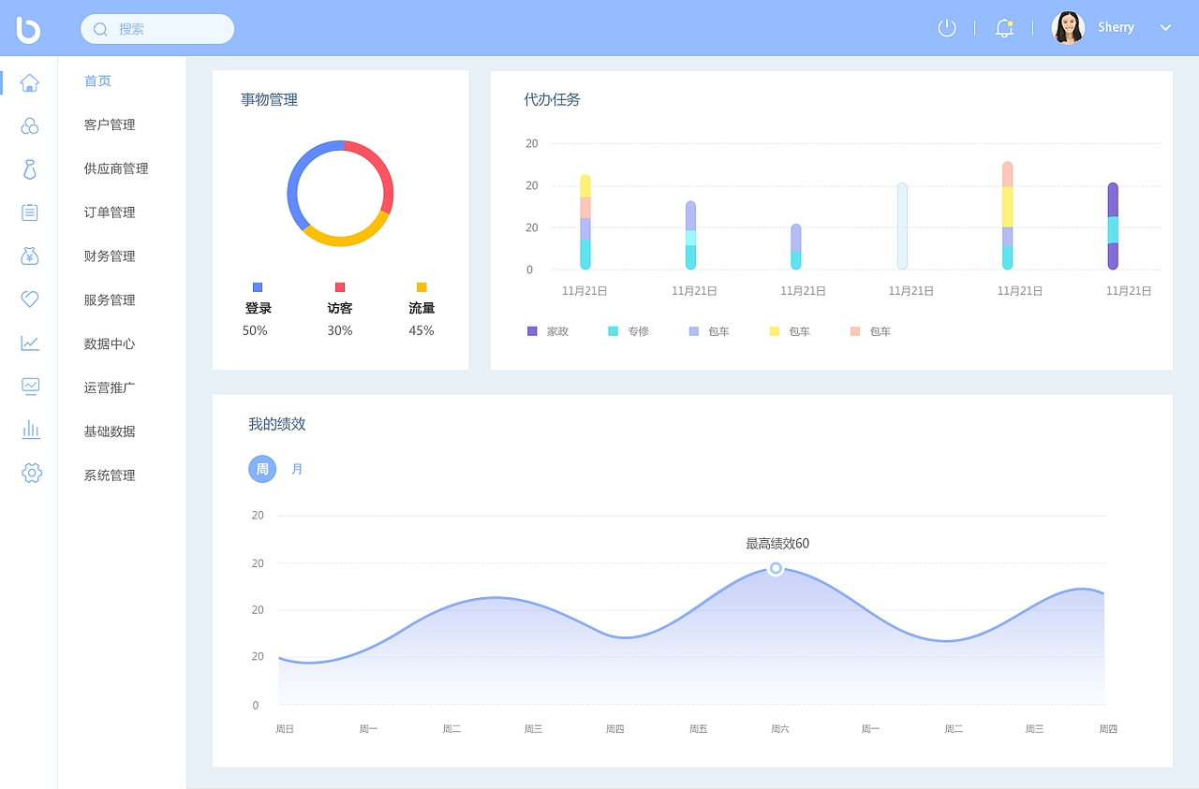Viewport: 1199px width, 789px height.
Task: Open 系统管理 menu item
Action: coord(110,475)
